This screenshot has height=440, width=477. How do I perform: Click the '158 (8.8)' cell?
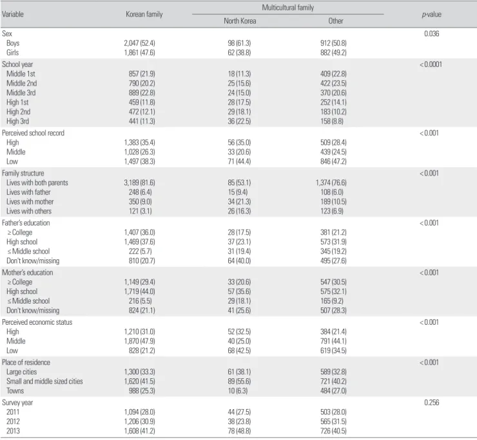(x=332, y=121)
